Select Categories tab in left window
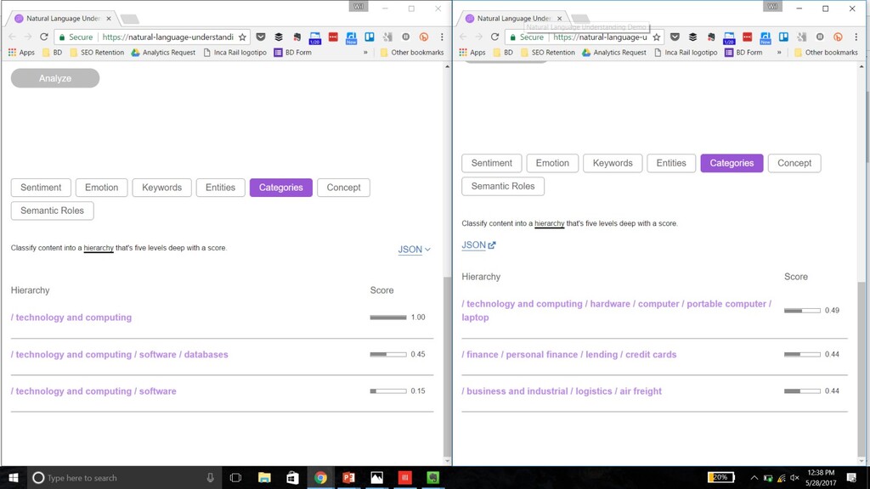The height and width of the screenshot is (489, 870). [x=280, y=188]
